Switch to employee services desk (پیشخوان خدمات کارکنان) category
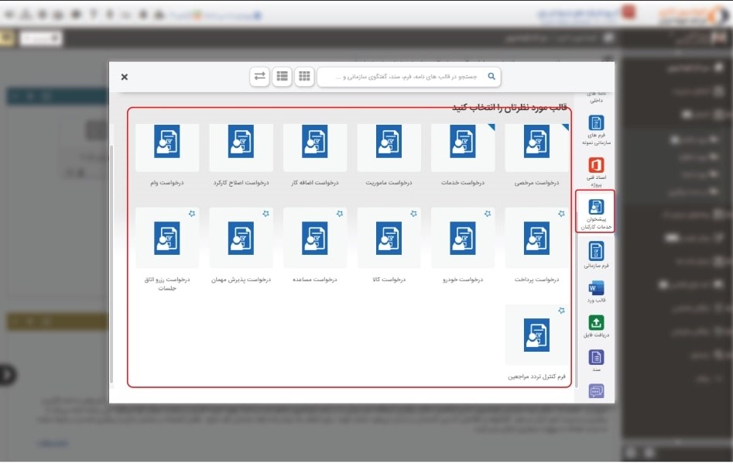The image size is (733, 464). coord(596,211)
